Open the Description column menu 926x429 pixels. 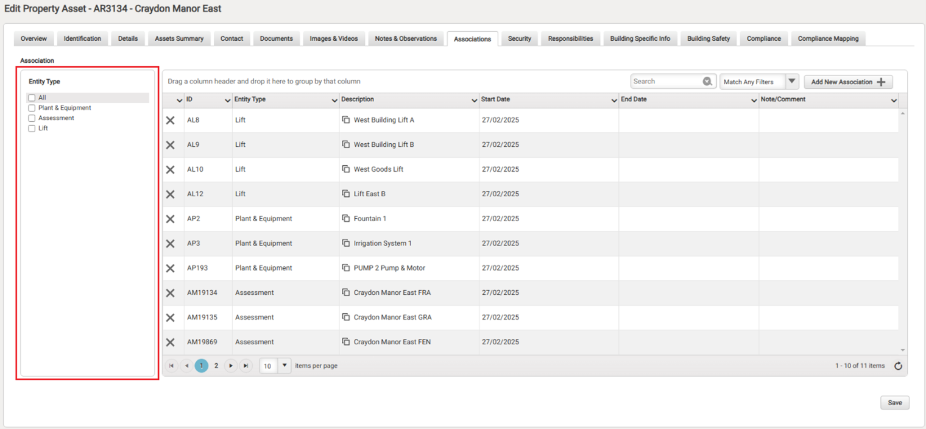pos(475,101)
